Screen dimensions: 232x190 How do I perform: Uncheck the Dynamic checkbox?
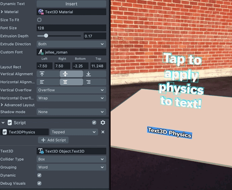click(x=39, y=175)
